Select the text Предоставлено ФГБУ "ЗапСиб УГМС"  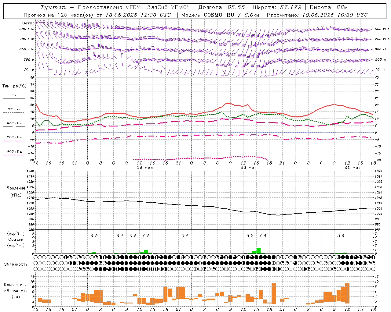[134, 7]
